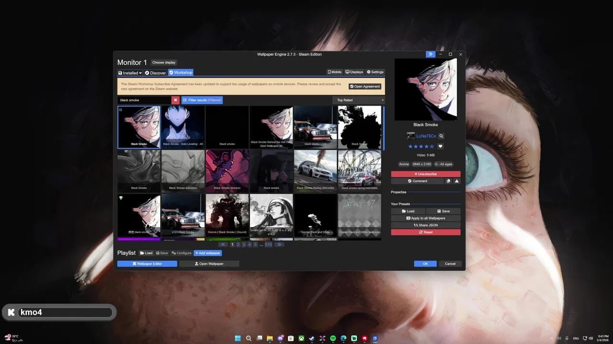Select Demon [ Black Smoke ] (Sound) thumbnail
This screenshot has width=613, height=344.
coord(227,215)
